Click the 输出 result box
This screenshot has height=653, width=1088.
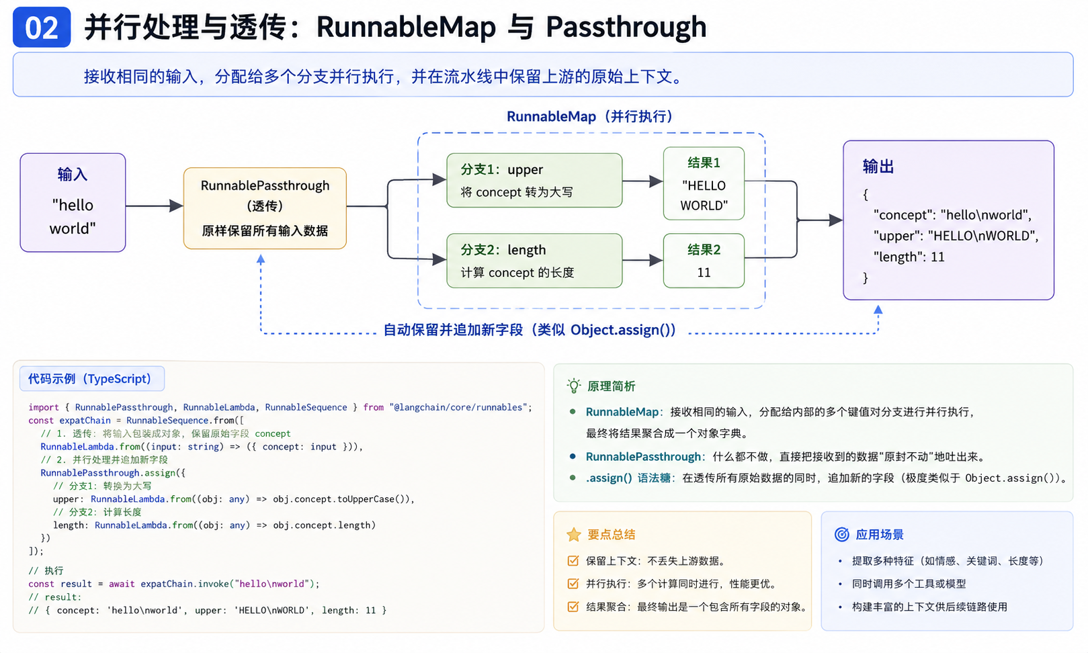point(948,220)
